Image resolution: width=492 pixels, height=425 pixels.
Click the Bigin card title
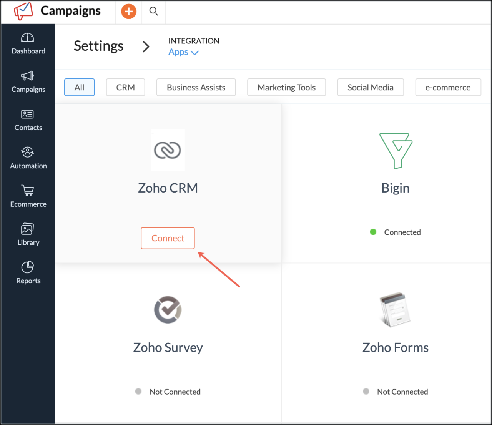pos(396,188)
